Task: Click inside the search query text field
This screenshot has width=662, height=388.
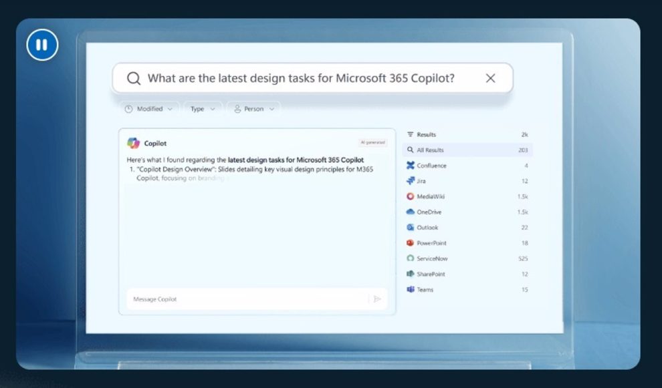Action: 301,78
